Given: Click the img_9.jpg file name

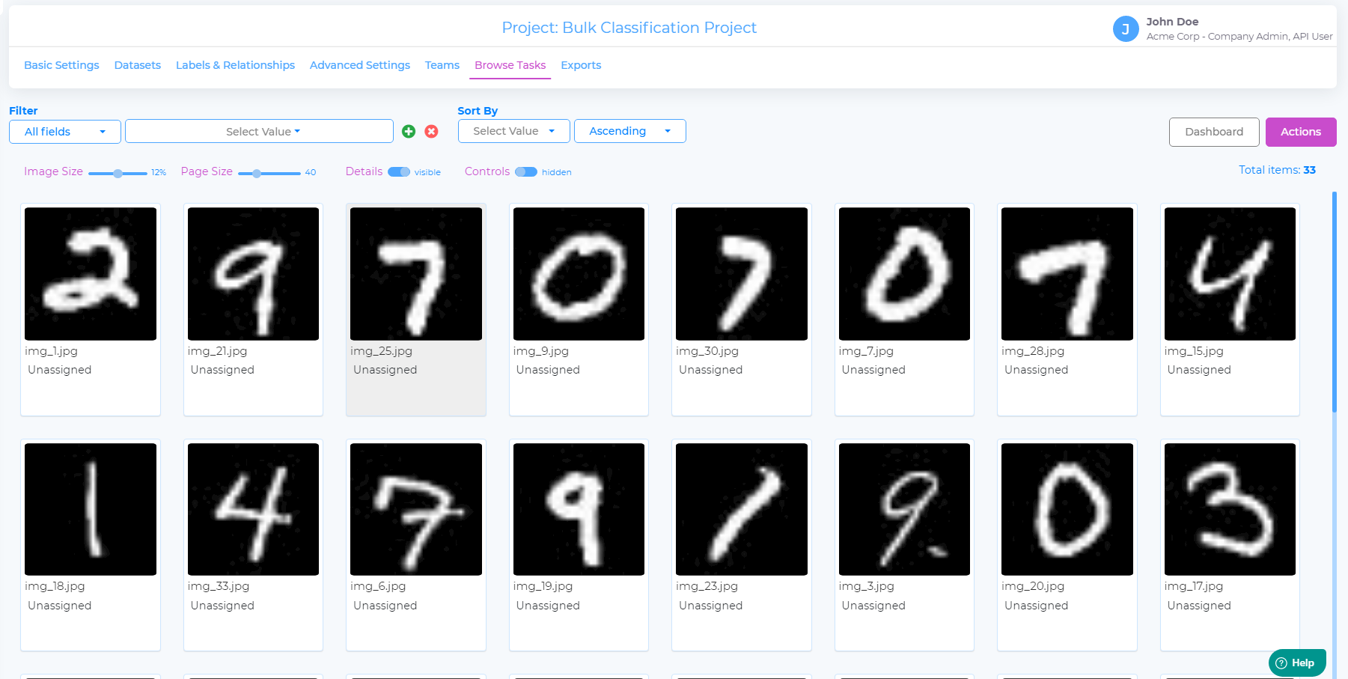Looking at the screenshot, I should point(540,351).
